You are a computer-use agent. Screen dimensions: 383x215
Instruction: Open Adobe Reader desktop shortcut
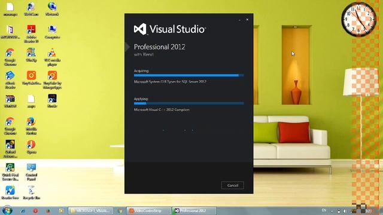click(x=31, y=33)
